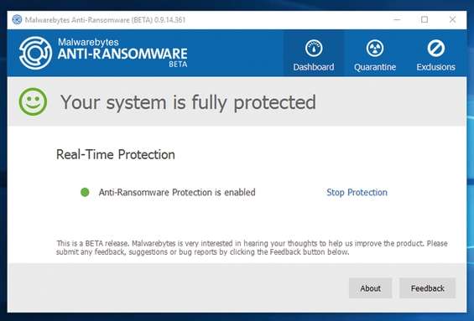Viewport: 474px width, 321px height.
Task: Switch to the Dashboard tab label
Action: 314,67
